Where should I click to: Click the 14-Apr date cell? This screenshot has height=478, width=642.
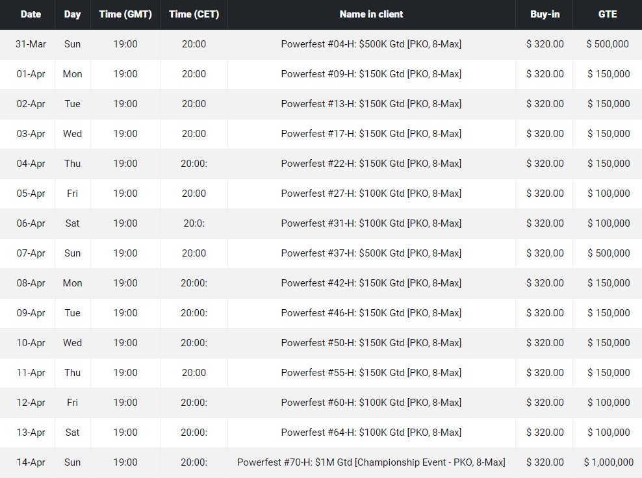click(31, 462)
